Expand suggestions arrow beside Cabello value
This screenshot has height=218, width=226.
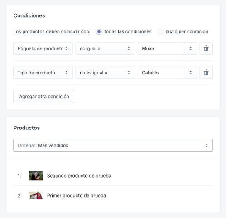[191, 73]
